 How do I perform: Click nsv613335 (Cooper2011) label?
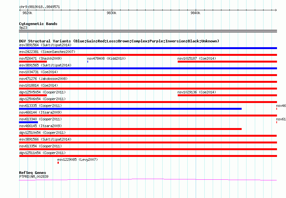tap(40, 106)
